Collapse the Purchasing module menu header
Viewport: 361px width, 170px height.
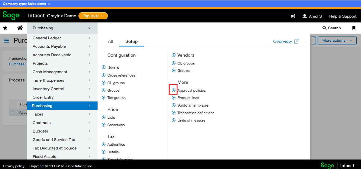62,28
